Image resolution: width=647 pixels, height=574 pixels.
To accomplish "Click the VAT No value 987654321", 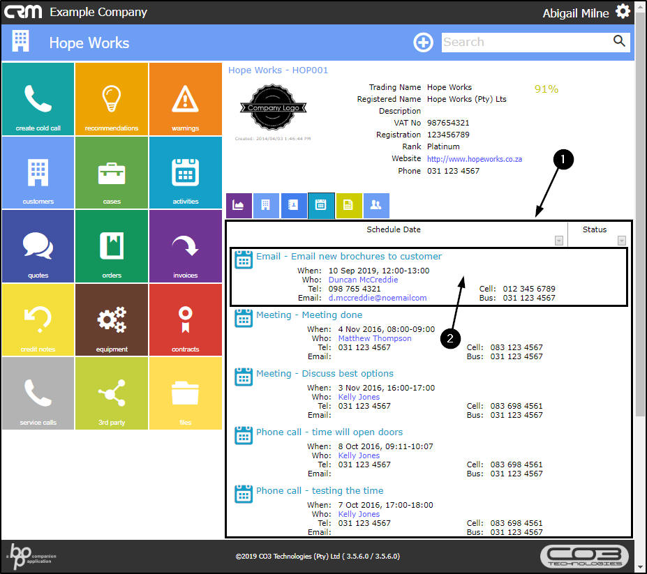I will coord(448,123).
